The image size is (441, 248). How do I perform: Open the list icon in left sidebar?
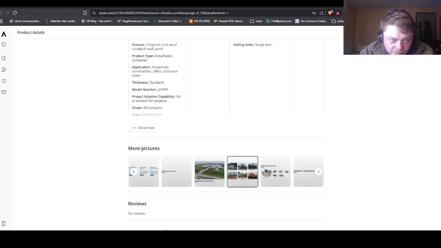click(x=4, y=81)
